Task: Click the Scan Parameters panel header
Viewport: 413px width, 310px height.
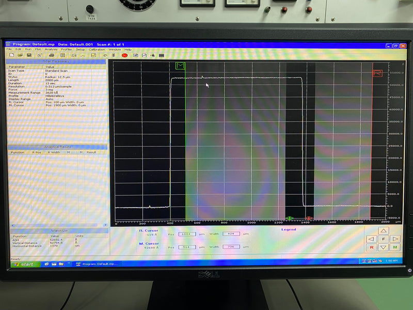Action: pyautogui.click(x=56, y=61)
